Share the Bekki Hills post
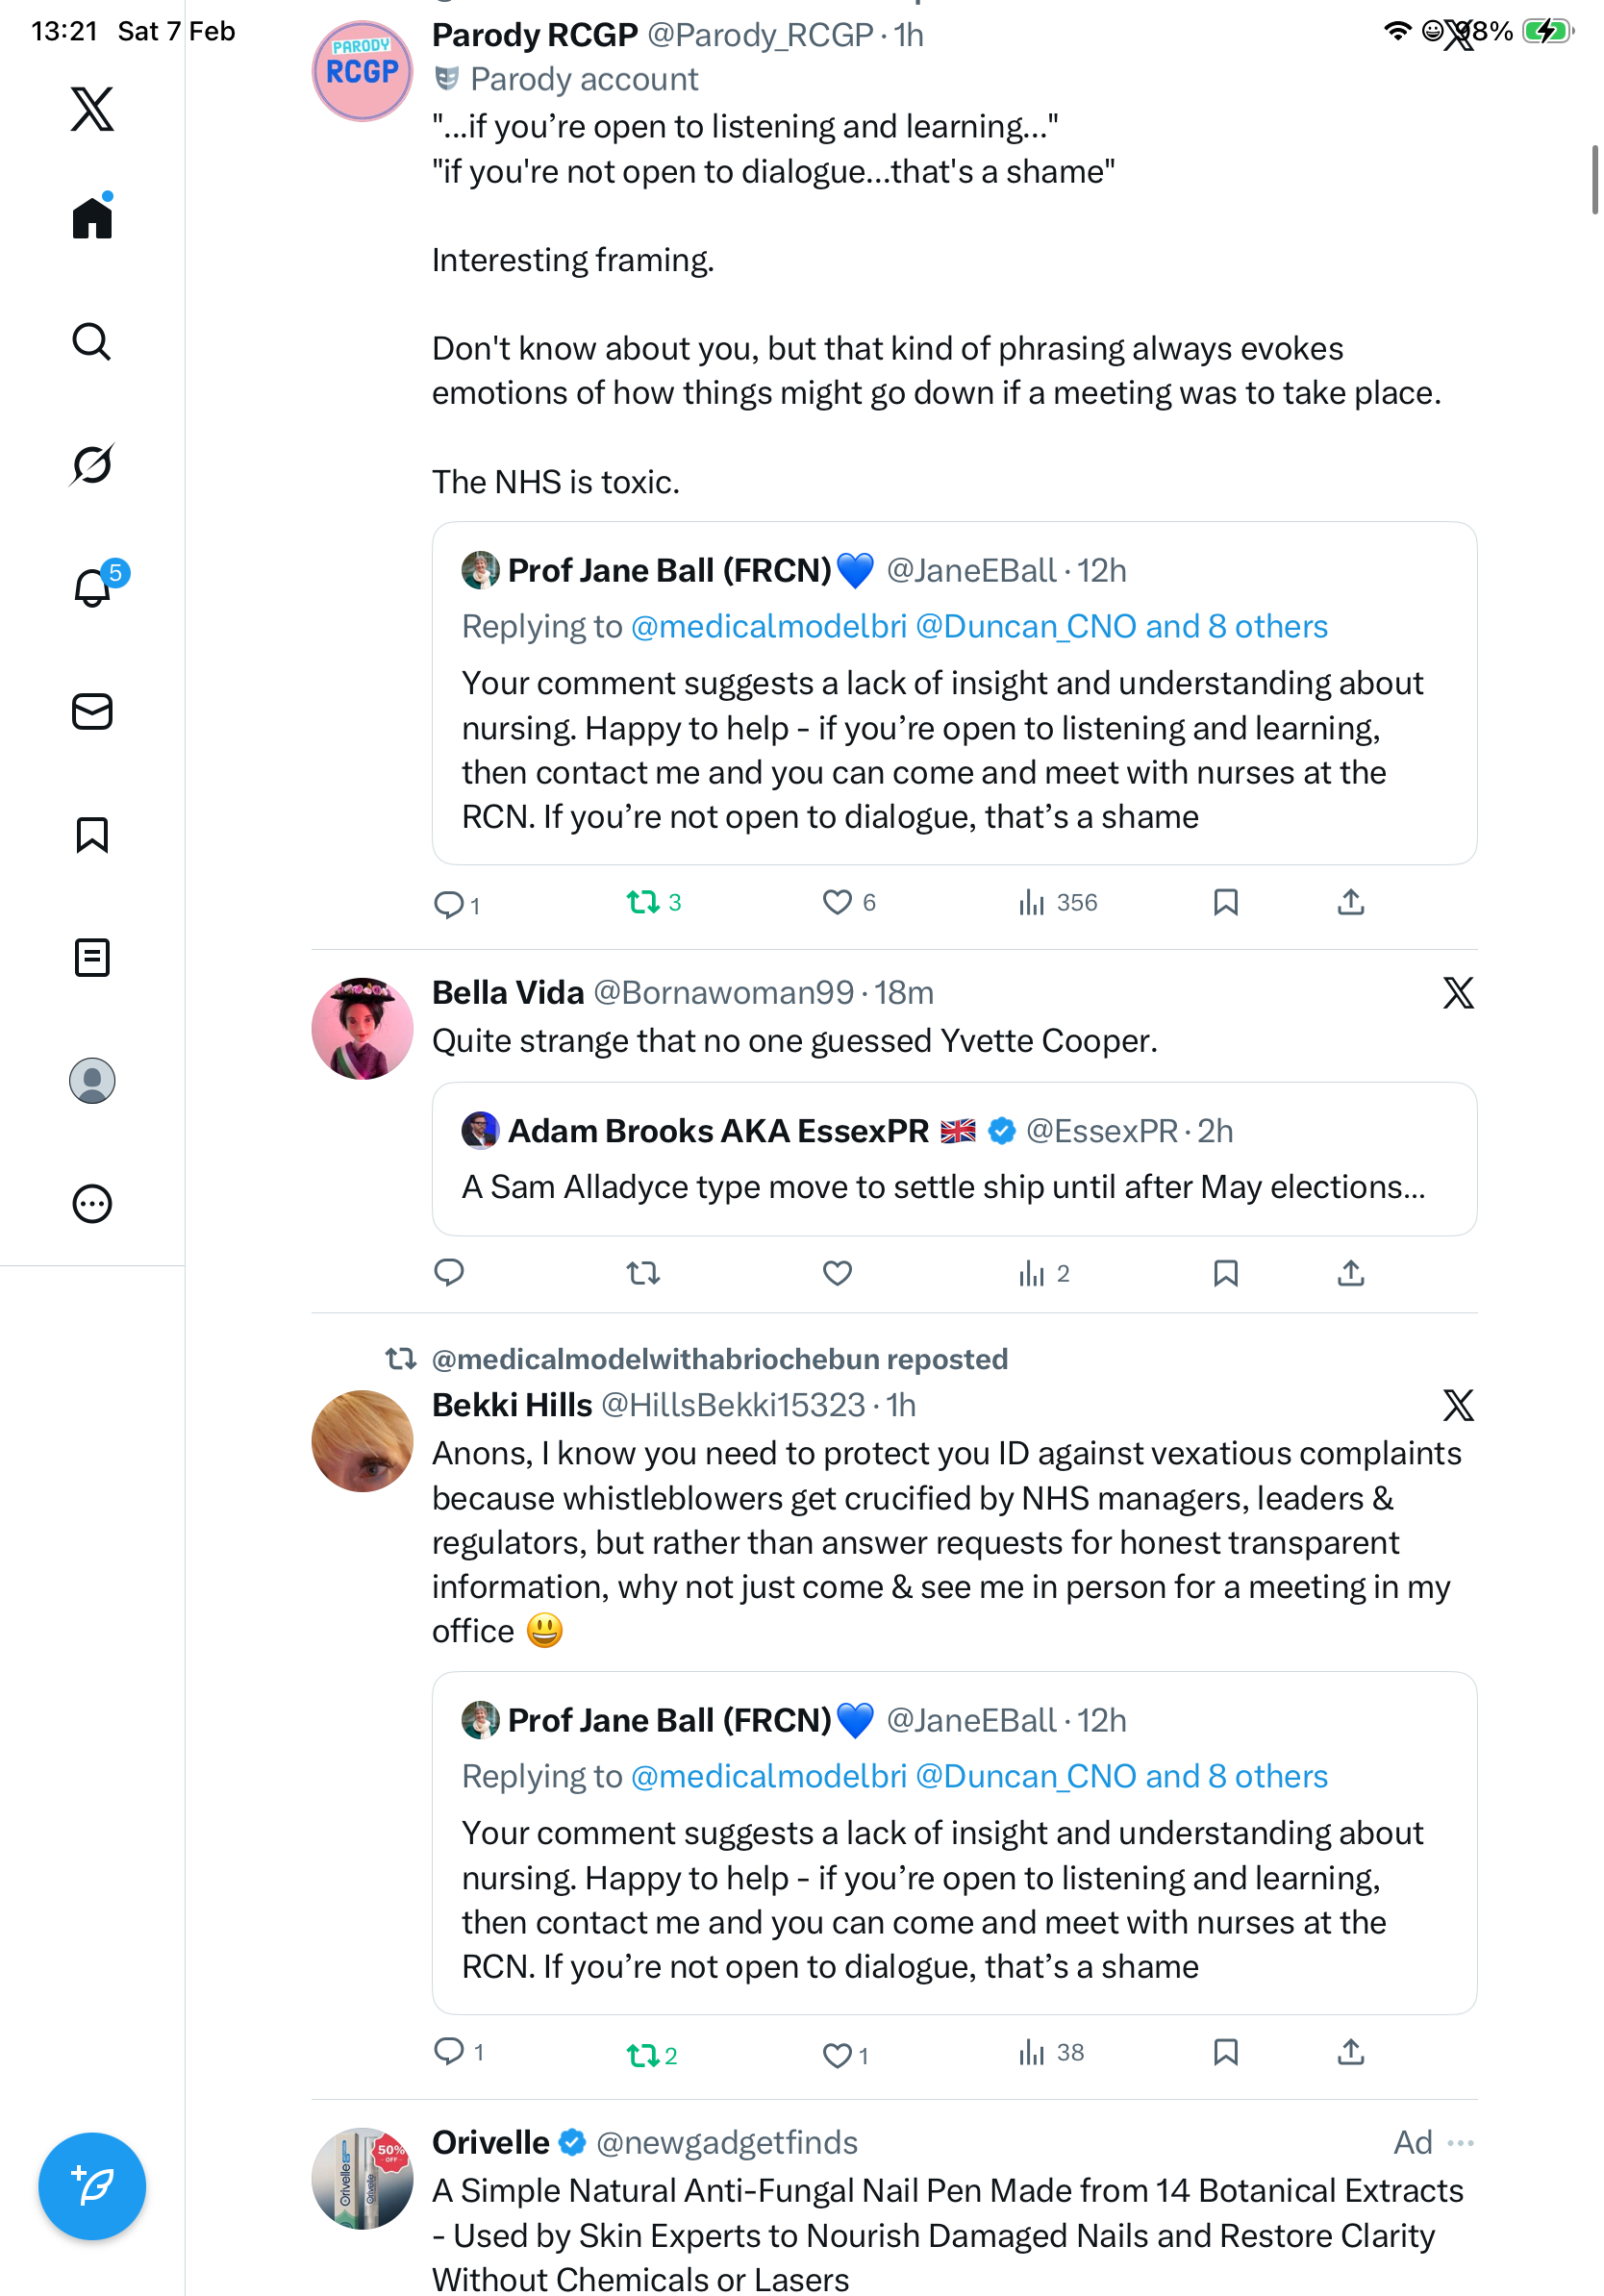The image size is (1604, 2296). 1350,2052
